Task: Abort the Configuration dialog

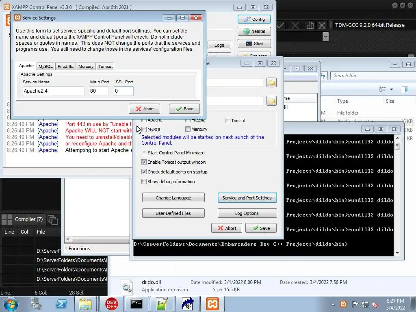Action: (x=227, y=228)
